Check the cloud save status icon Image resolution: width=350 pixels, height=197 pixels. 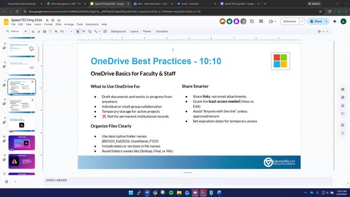click(x=59, y=20)
